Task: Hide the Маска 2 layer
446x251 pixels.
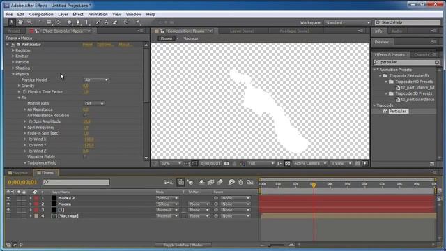Action: coord(8,198)
